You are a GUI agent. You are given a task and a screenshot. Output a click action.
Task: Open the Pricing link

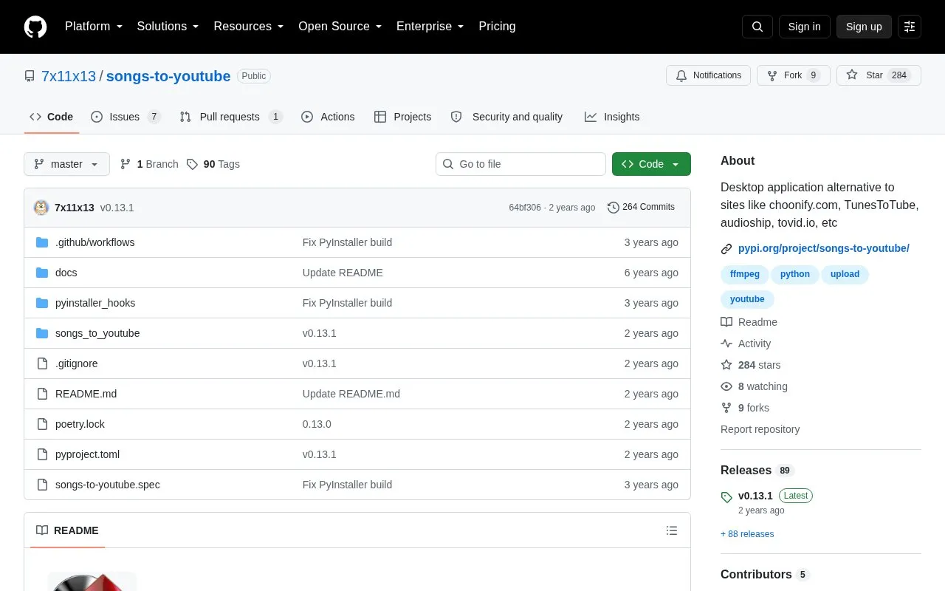click(497, 27)
